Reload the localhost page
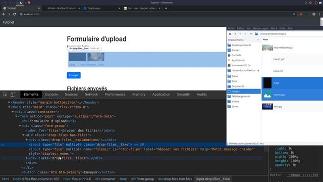 [15, 14]
